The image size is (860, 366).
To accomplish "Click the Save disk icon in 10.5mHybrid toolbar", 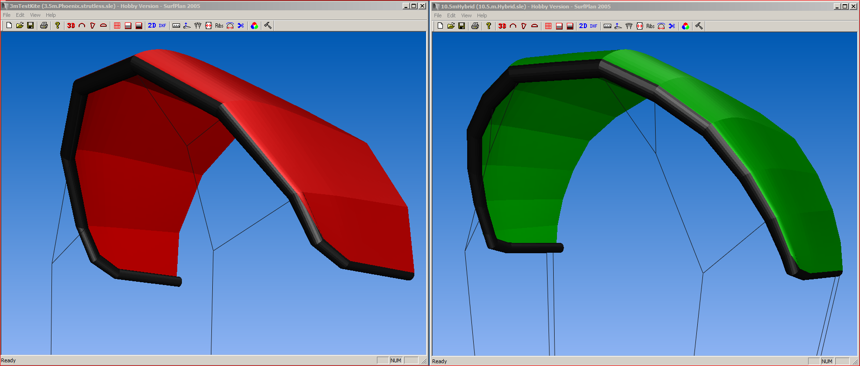I will point(462,26).
